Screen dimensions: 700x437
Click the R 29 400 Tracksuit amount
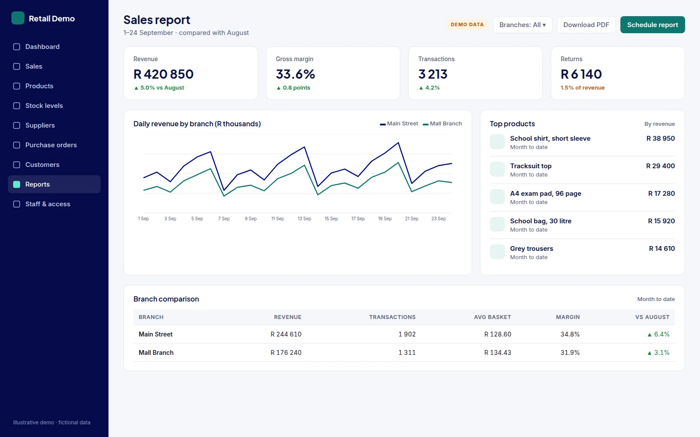(661, 166)
